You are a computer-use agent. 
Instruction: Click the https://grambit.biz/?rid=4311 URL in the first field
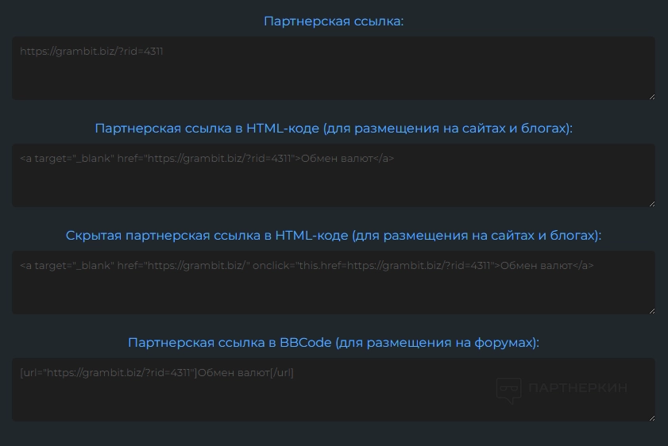tap(91, 52)
